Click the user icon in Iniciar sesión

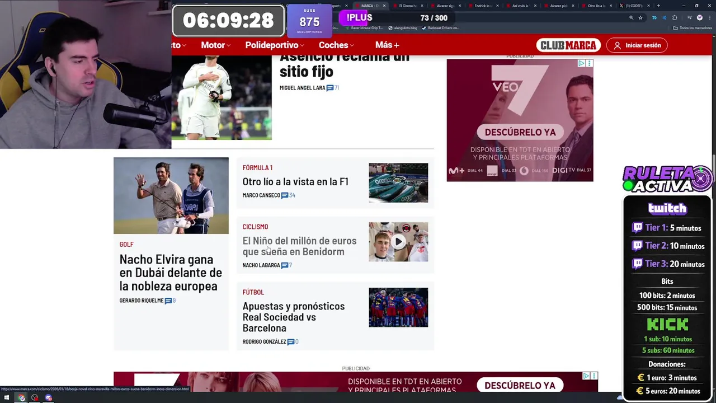(618, 45)
